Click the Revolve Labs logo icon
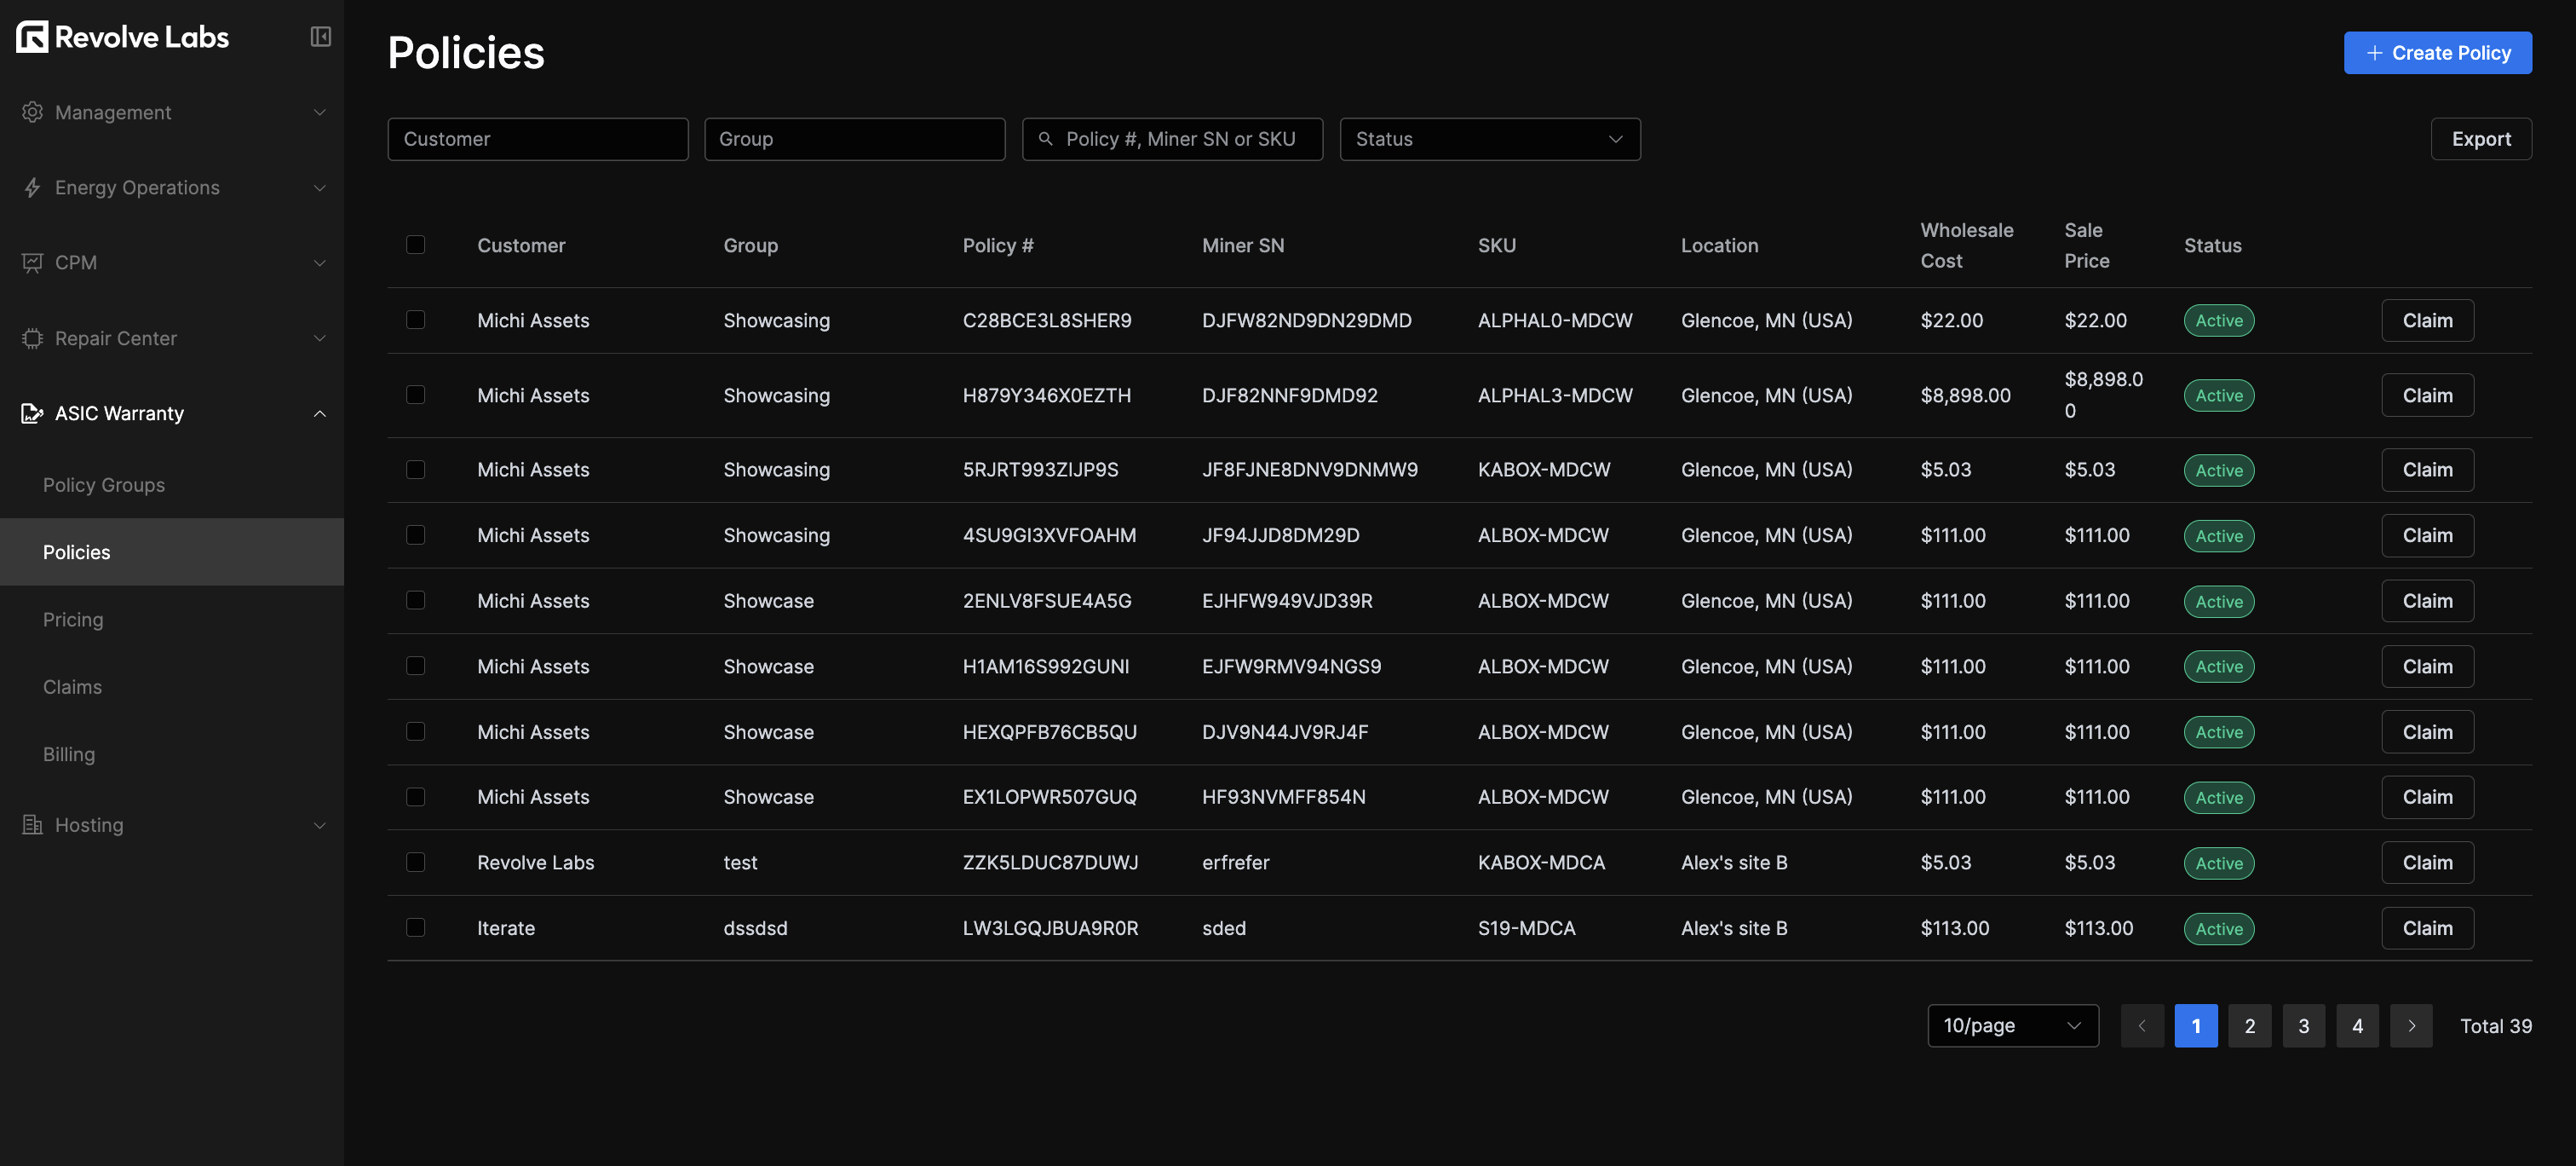Image resolution: width=2576 pixels, height=1166 pixels. 32,37
